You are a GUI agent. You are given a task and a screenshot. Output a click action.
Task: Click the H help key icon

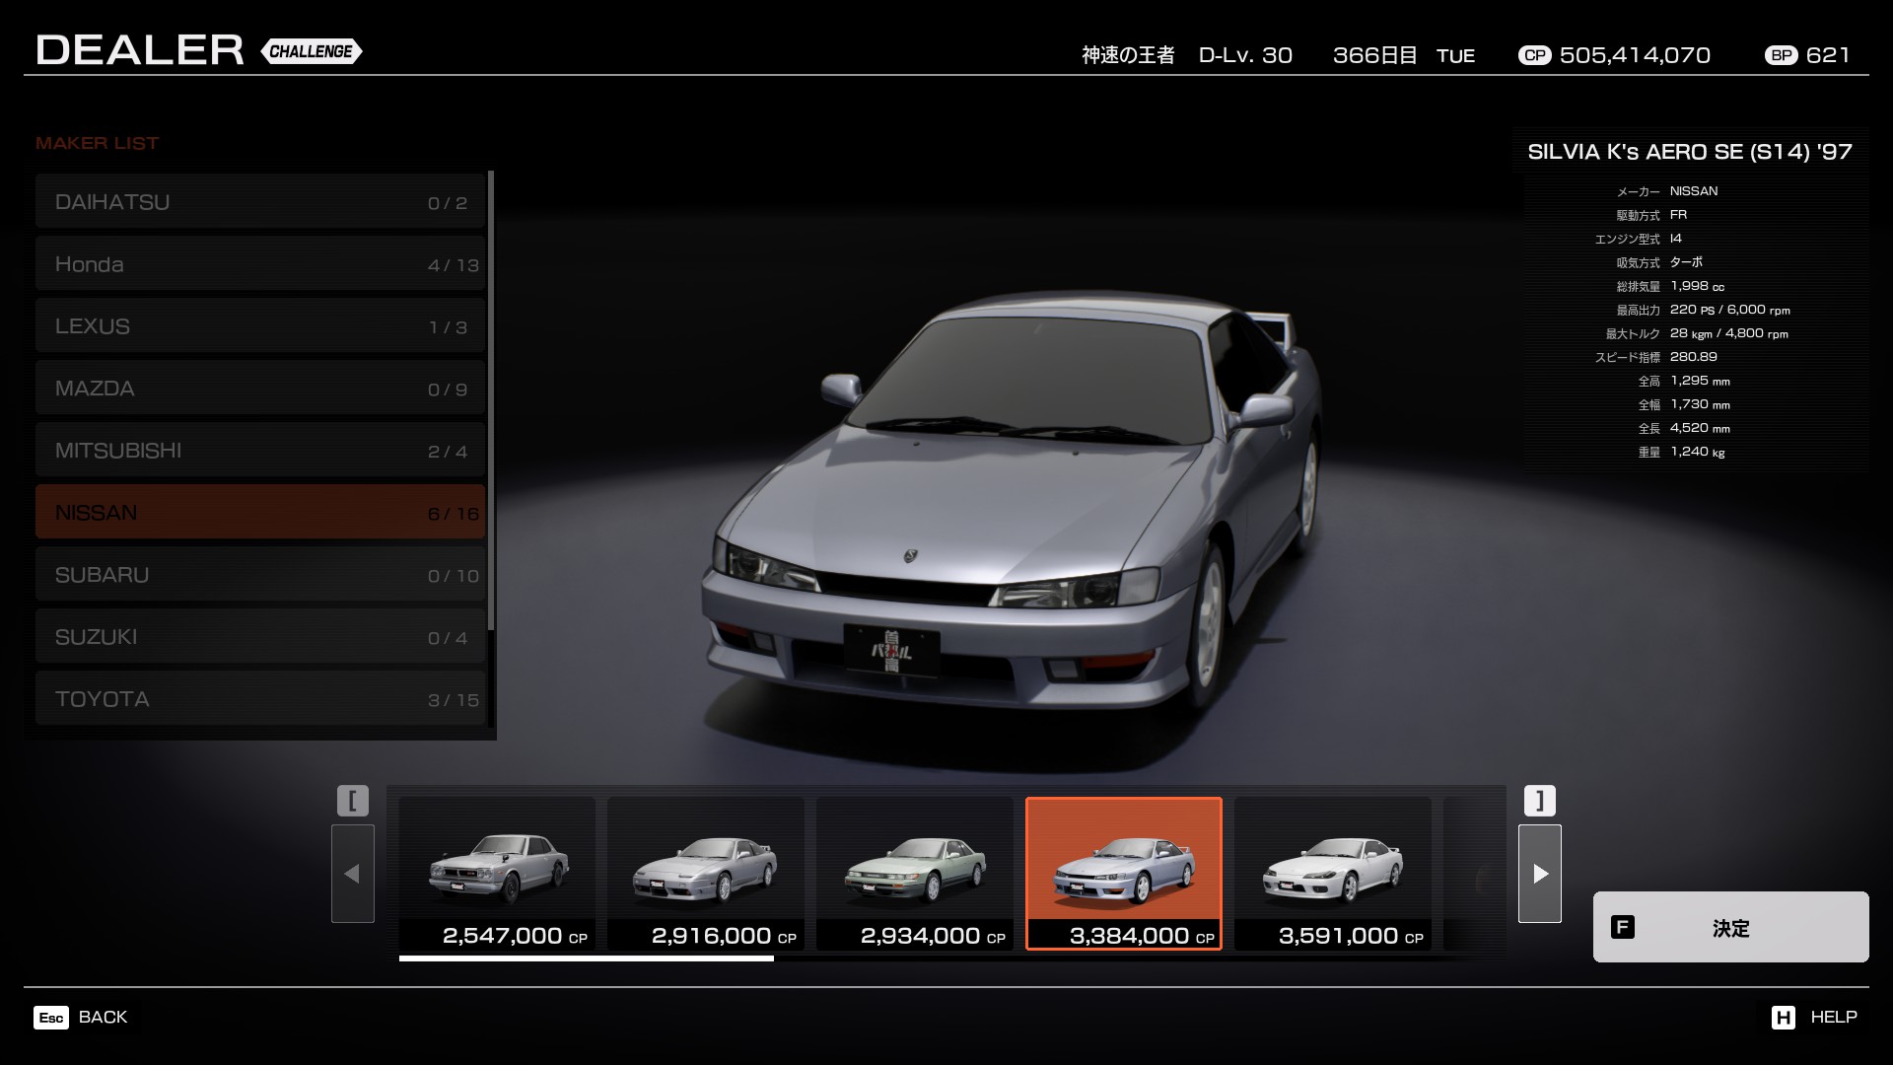coord(1783,1018)
